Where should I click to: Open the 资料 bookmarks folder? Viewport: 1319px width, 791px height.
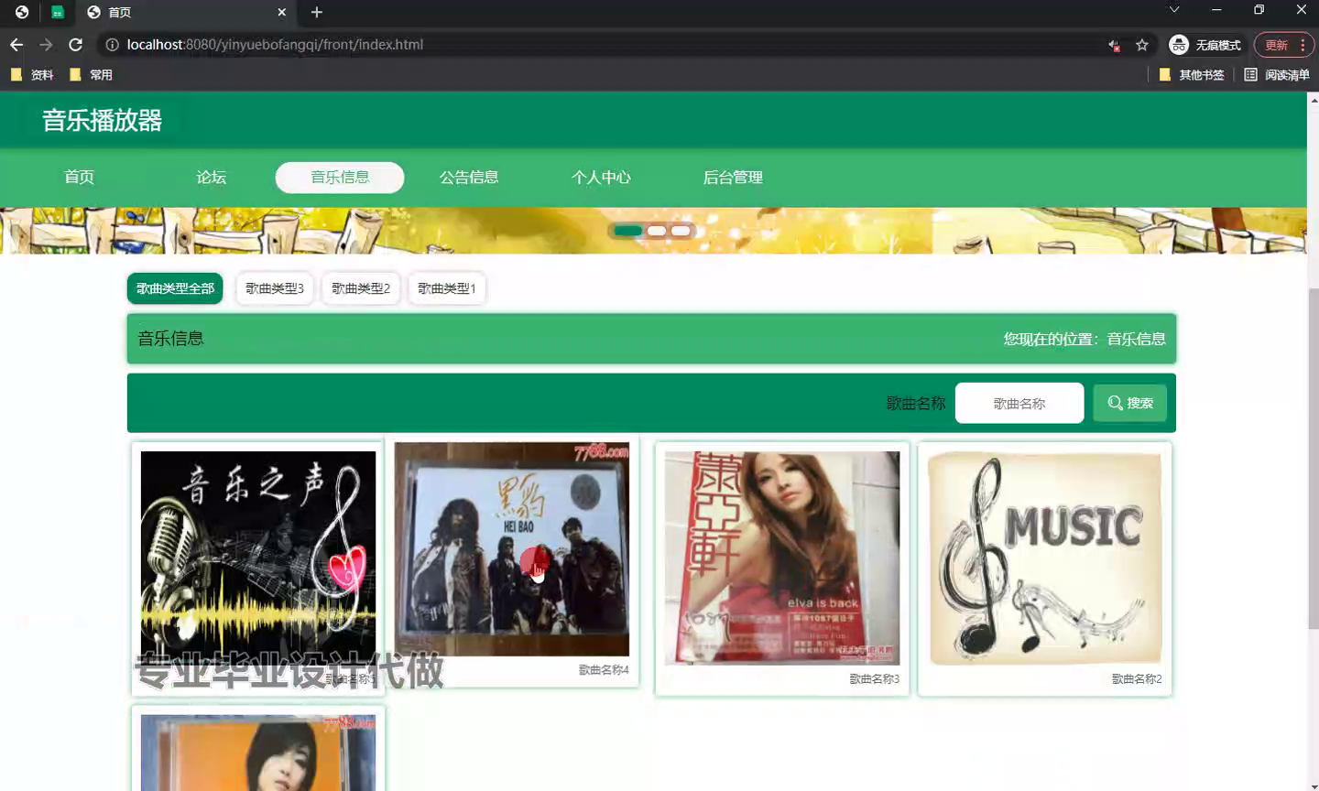click(x=32, y=75)
